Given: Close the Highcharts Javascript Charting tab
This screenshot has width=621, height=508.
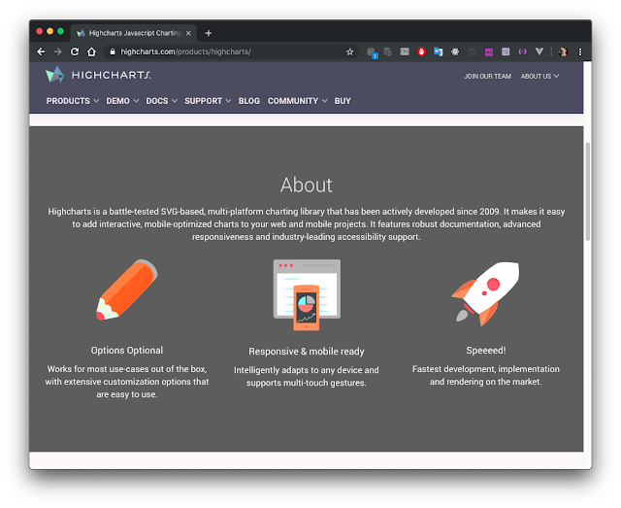Looking at the screenshot, I should (x=188, y=33).
